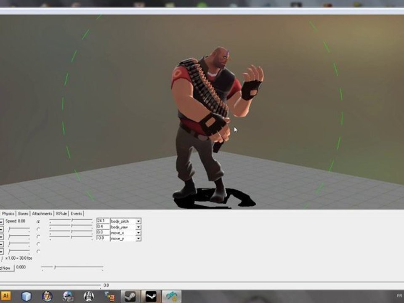404x303 pixels.
Task: Select the second radio button from top
Action: point(38,229)
